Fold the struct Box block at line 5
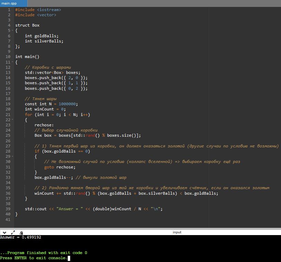 coord(12,30)
